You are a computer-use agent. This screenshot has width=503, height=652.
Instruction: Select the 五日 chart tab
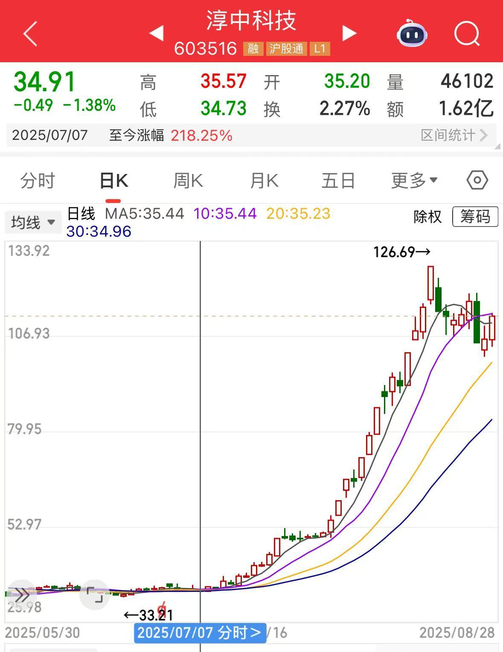(338, 181)
